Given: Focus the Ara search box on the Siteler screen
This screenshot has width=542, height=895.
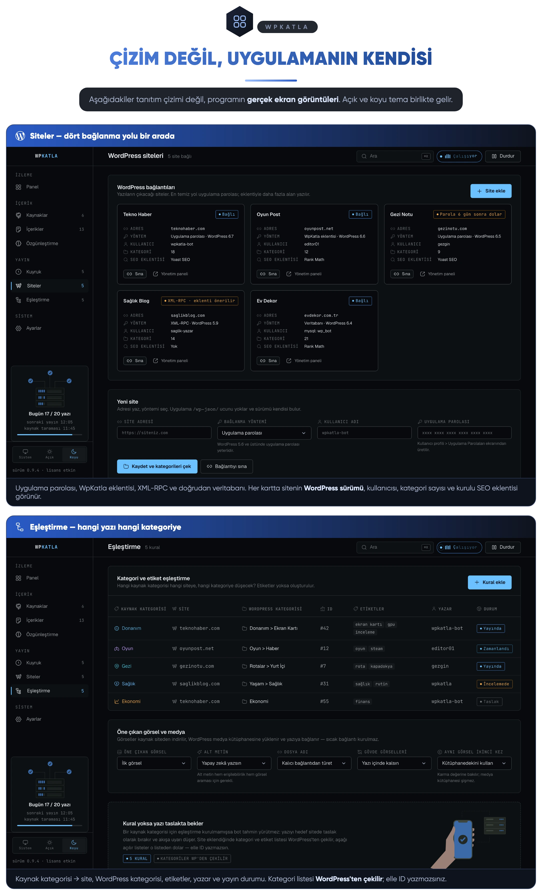Looking at the screenshot, I should [x=395, y=156].
